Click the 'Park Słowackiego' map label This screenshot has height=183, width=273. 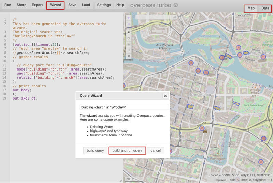click(254, 105)
